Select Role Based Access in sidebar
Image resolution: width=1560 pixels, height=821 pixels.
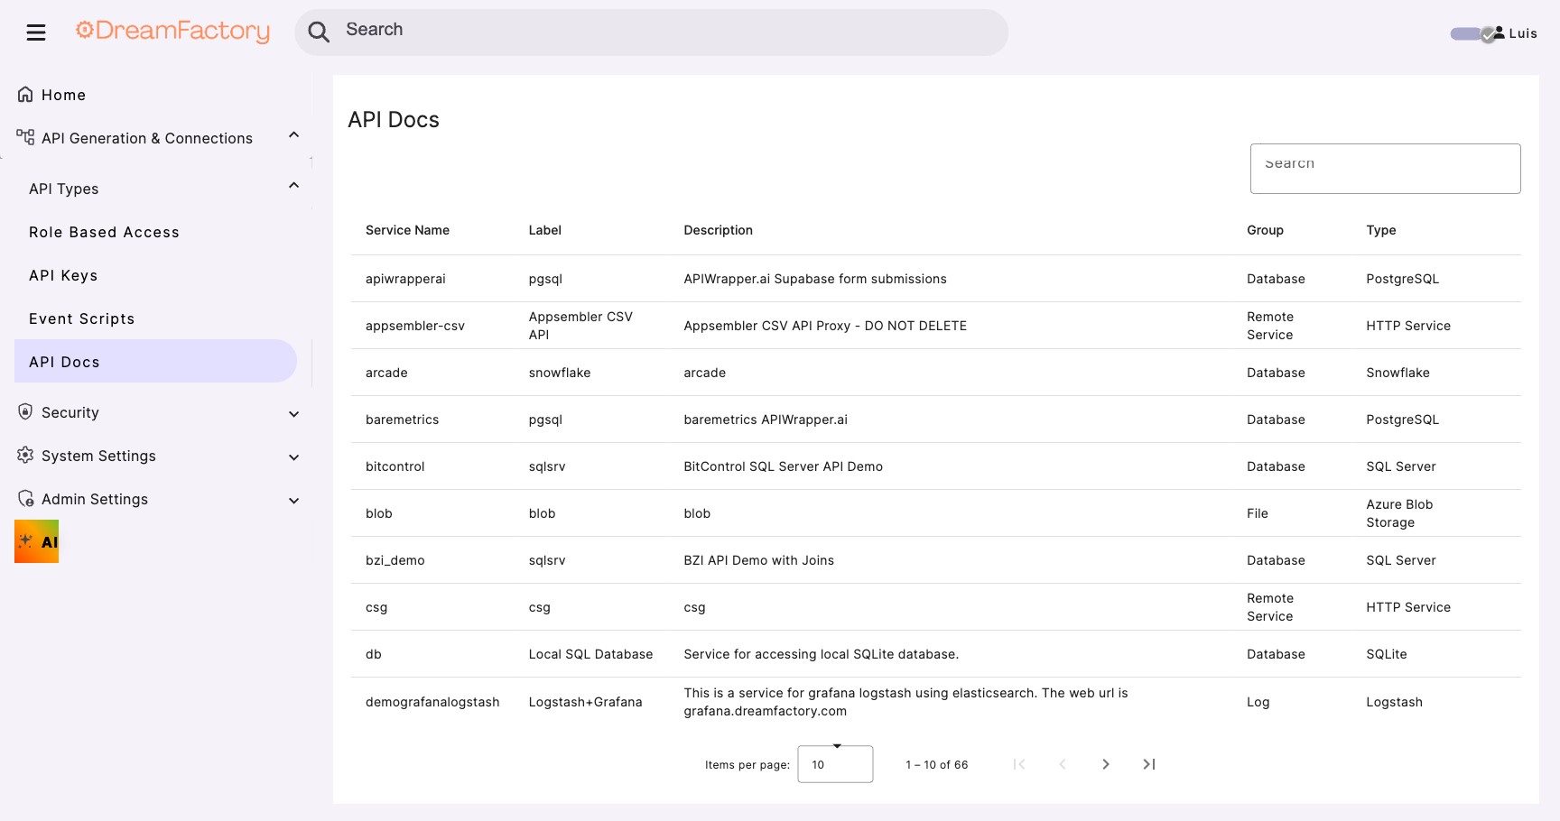pos(104,232)
